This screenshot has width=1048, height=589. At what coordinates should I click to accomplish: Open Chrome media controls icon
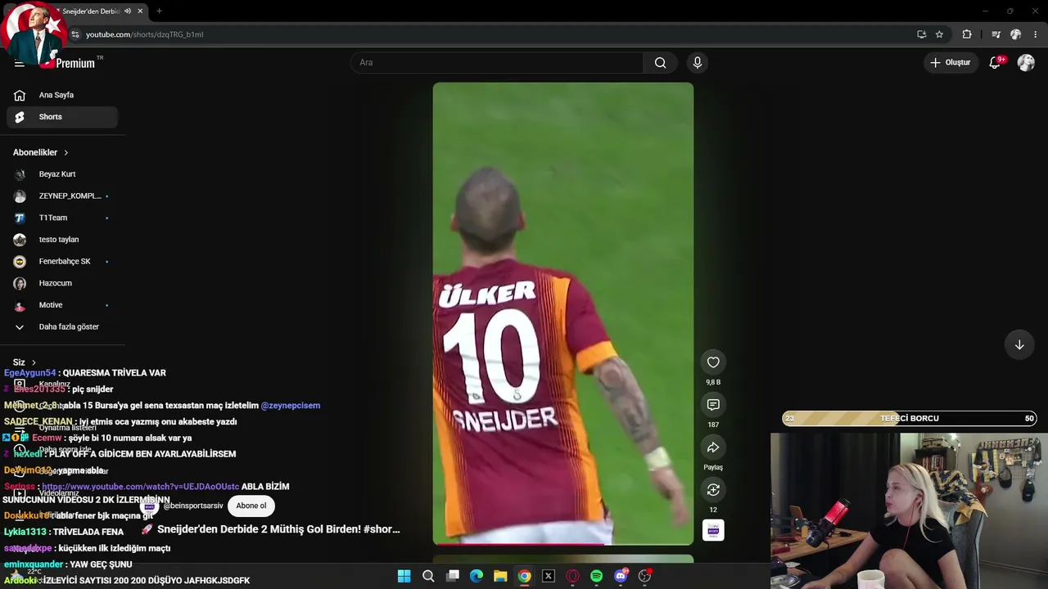(x=996, y=34)
